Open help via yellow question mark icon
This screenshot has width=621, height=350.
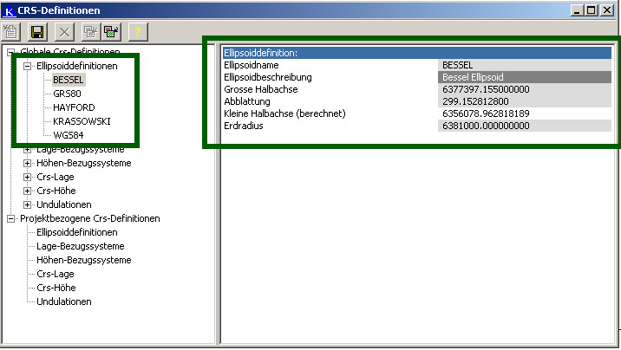click(138, 32)
